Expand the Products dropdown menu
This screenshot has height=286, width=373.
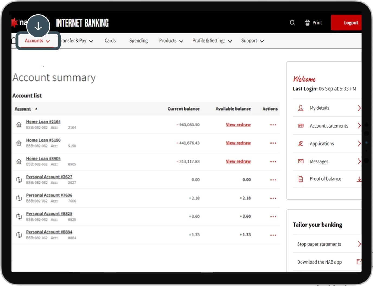[171, 41]
